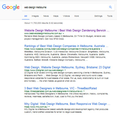This screenshot has height=117, width=117.
Task: Click the topseos.com green URL text
Action: click(x=62, y=49)
